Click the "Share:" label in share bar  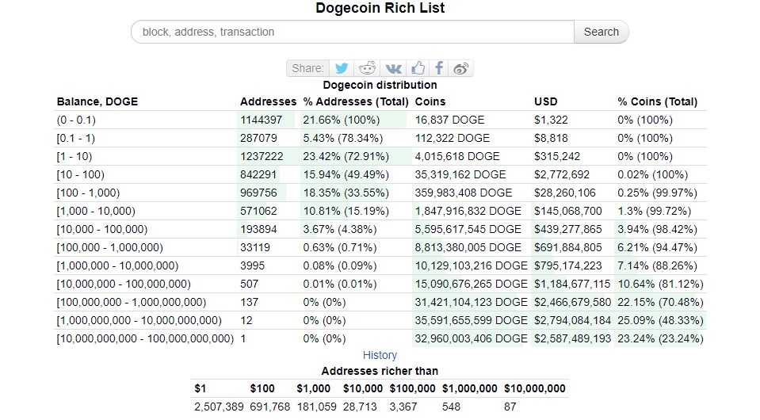point(307,68)
